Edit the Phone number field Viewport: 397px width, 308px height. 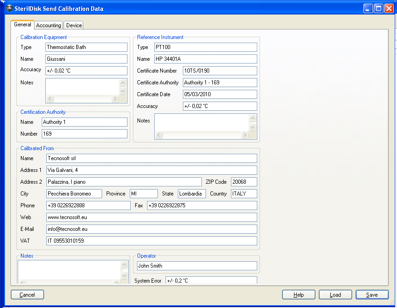88,205
